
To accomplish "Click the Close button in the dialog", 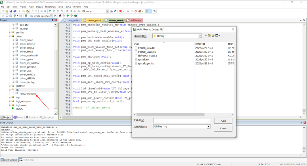I will pos(223,128).
